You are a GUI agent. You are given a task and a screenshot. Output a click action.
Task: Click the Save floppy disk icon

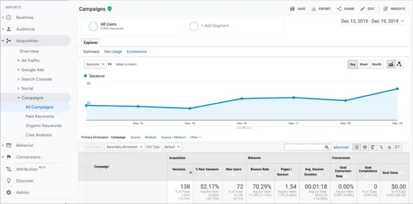pyautogui.click(x=292, y=9)
